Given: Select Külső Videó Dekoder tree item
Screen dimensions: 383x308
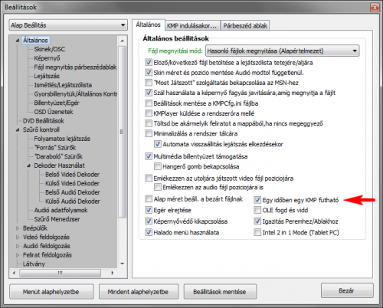Looking at the screenshot, I should click(72, 183).
